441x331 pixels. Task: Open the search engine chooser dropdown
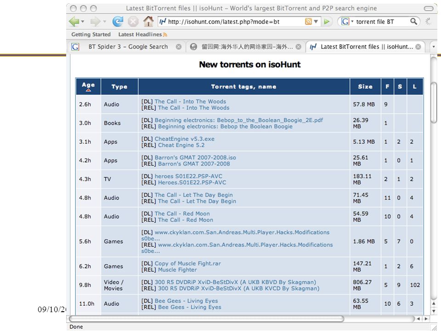(352, 22)
